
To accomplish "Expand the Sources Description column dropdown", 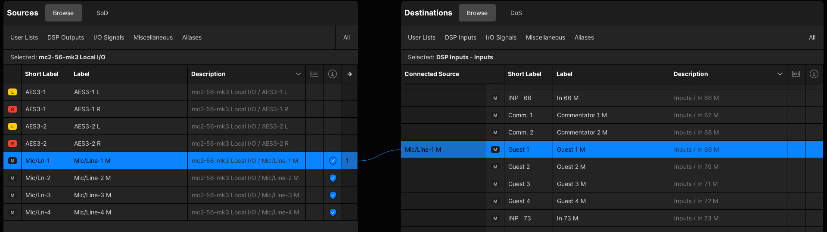I will coord(298,74).
